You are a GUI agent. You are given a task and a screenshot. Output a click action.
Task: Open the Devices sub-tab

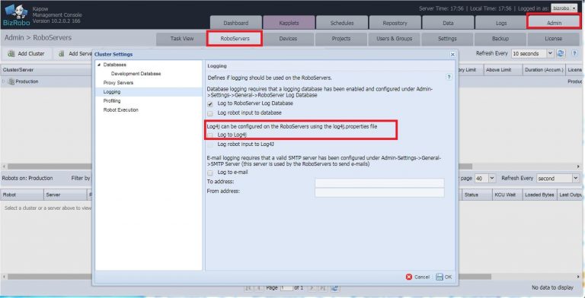click(x=288, y=39)
